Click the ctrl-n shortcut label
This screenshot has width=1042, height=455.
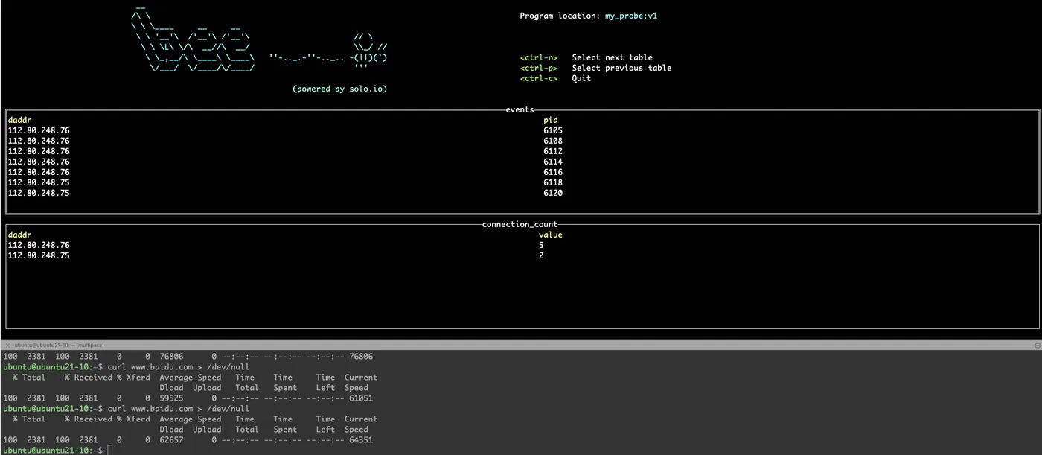click(x=538, y=57)
